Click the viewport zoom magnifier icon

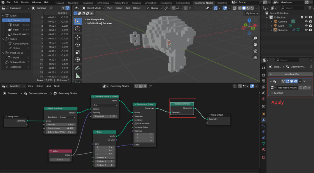(x=255, y=38)
